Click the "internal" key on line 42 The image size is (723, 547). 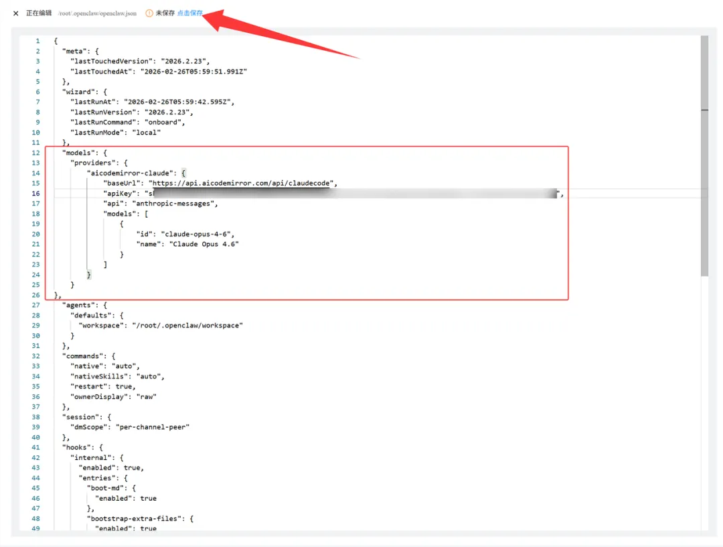(x=91, y=457)
